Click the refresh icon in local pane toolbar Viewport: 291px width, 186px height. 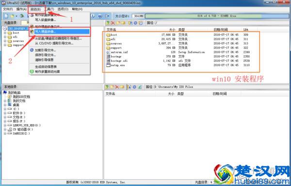tap(140, 86)
